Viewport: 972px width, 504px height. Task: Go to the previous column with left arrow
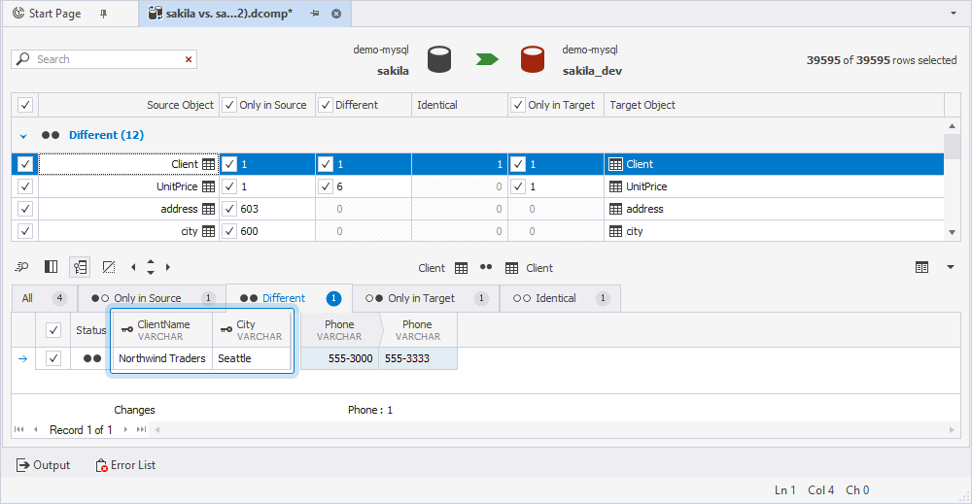[133, 267]
